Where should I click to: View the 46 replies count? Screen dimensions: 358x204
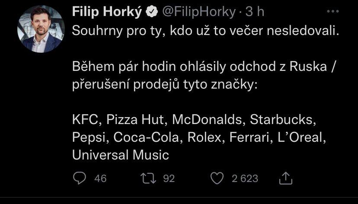coord(100,178)
